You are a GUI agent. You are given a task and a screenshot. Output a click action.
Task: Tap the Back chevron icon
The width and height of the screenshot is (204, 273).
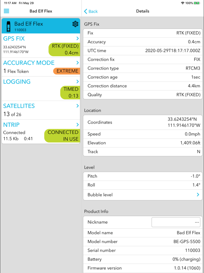coord(85,11)
